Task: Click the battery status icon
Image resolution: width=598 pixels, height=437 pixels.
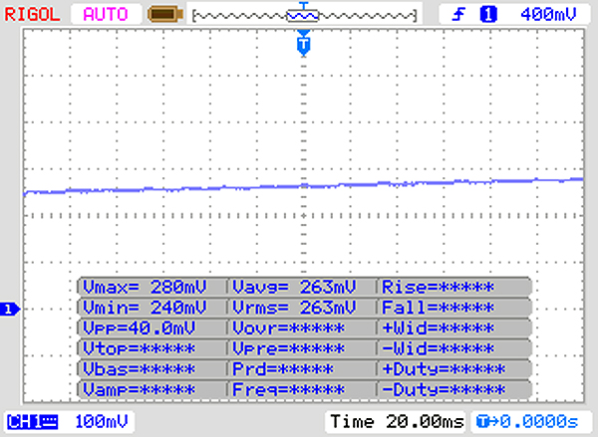Action: (160, 14)
